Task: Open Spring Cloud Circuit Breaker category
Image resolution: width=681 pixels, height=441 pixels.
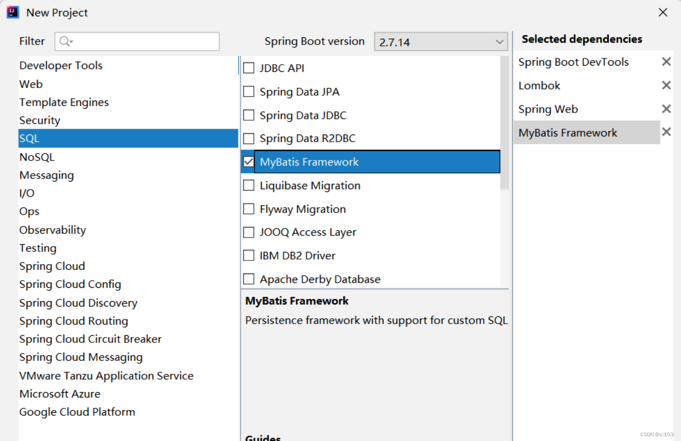Action: 128,339
